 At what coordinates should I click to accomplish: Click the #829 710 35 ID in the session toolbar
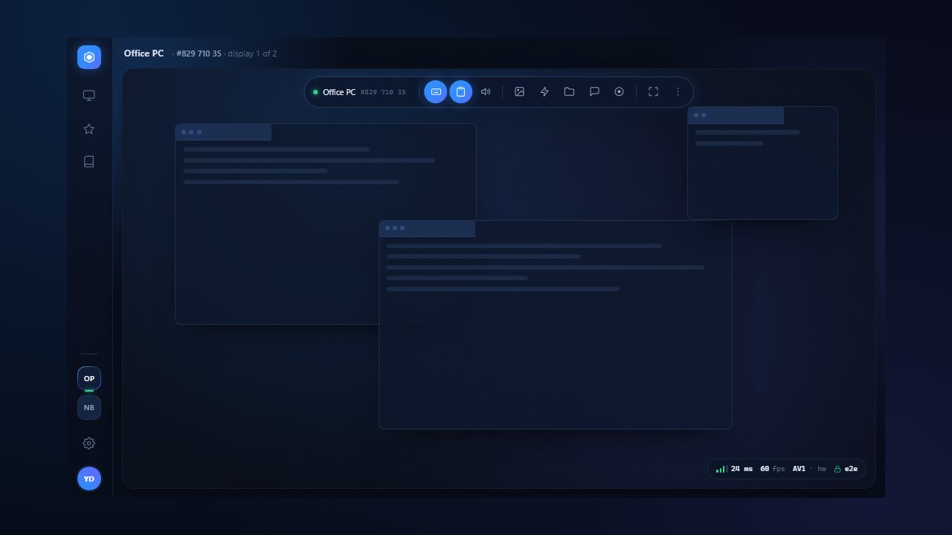pyautogui.click(x=383, y=92)
